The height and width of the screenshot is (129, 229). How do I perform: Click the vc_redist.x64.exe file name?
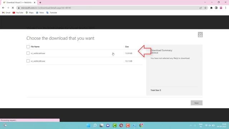pos(38,53)
